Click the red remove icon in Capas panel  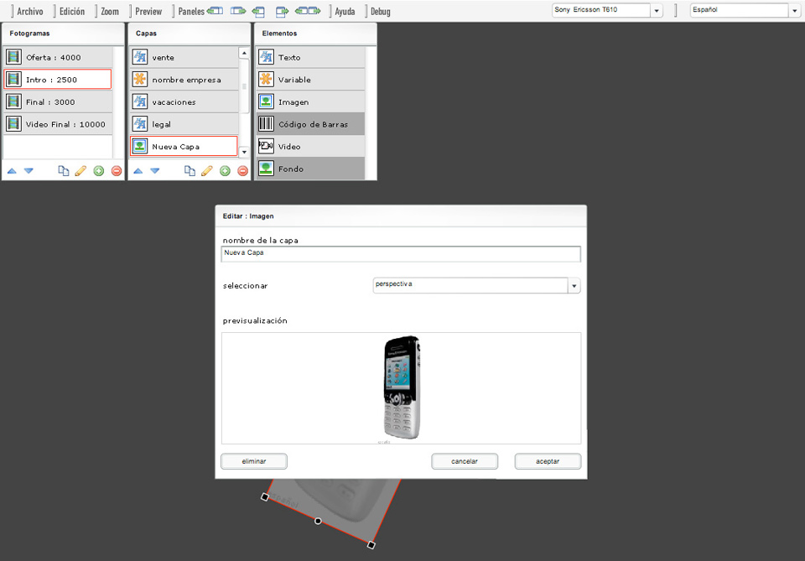pos(242,171)
